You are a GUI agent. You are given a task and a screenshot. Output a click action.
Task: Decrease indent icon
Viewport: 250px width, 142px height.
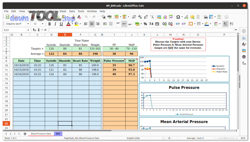[184, 24]
